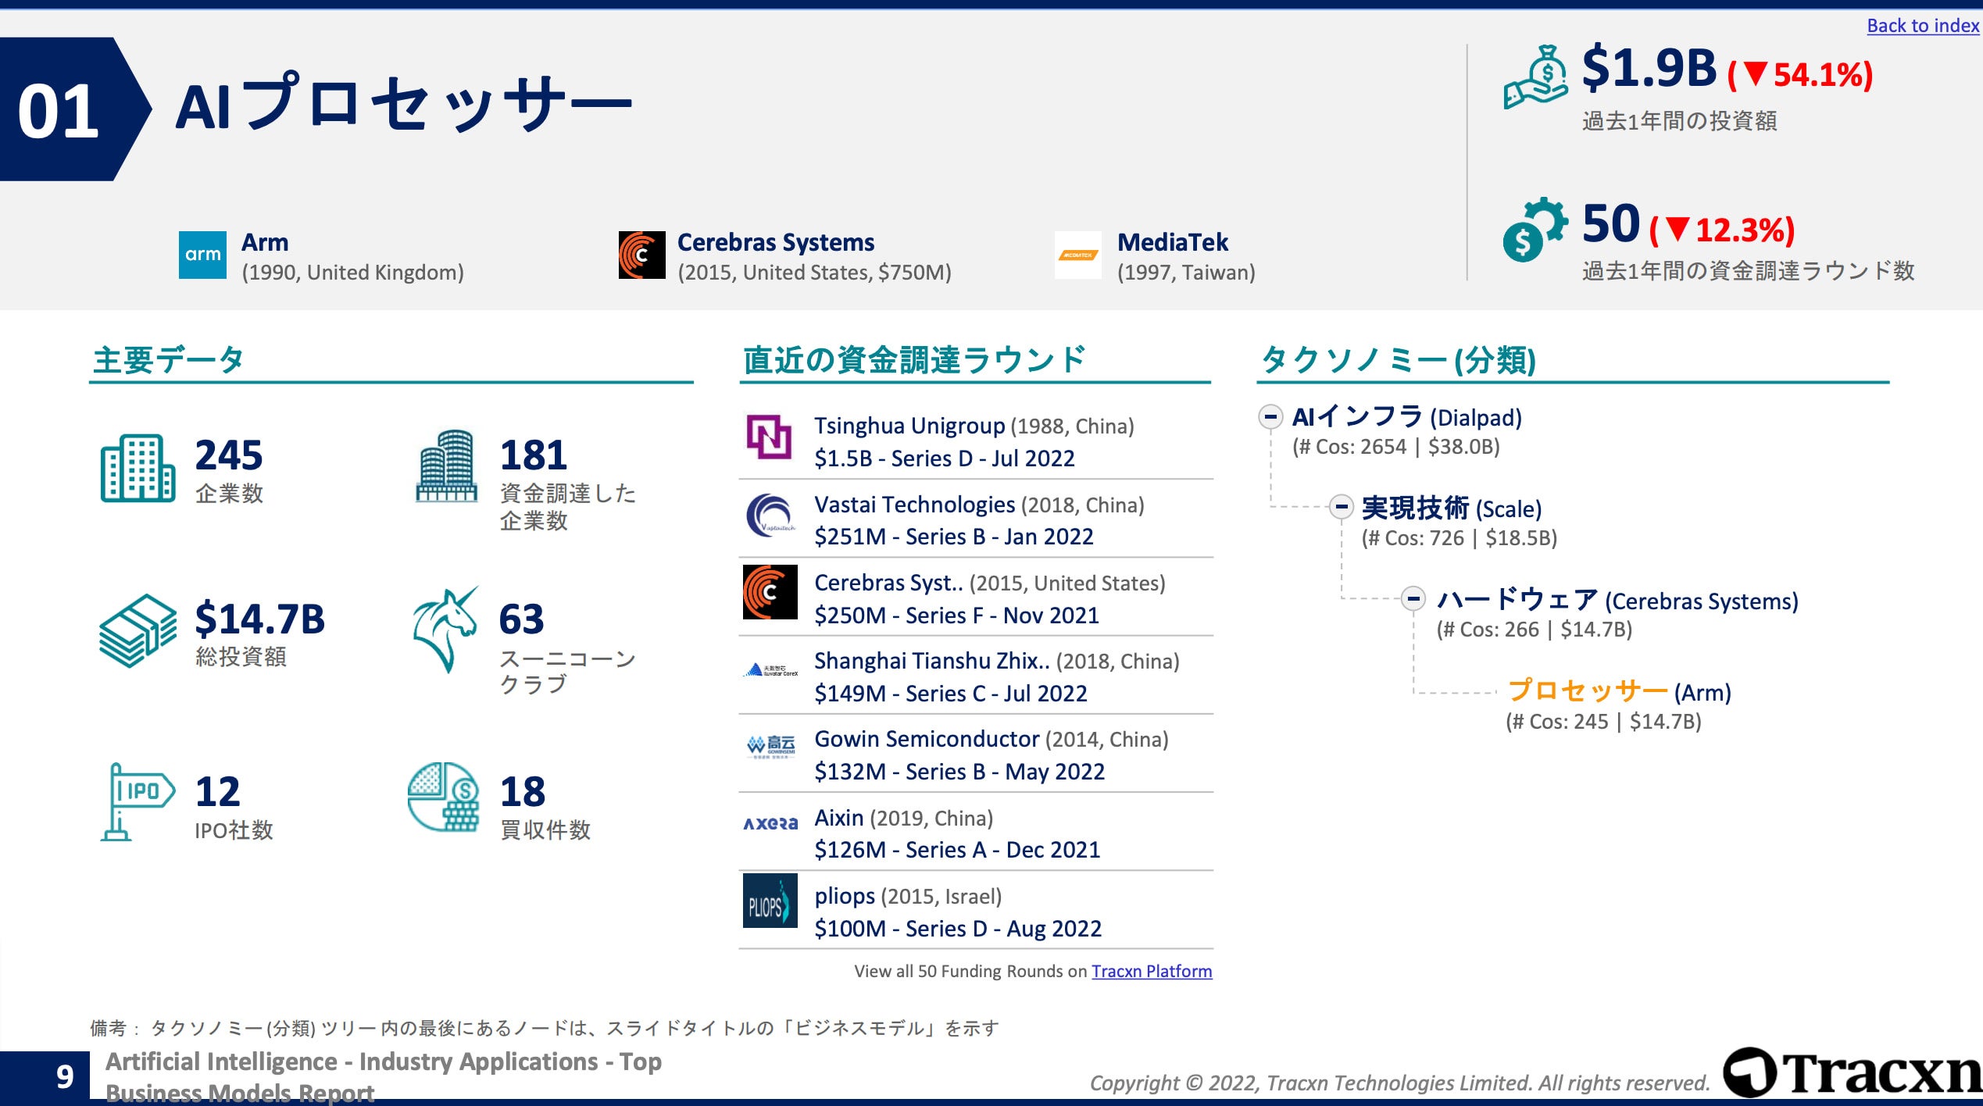Viewport: 1983px width, 1106px height.
Task: Click the Cerebras Systems logo in header
Action: [x=641, y=255]
